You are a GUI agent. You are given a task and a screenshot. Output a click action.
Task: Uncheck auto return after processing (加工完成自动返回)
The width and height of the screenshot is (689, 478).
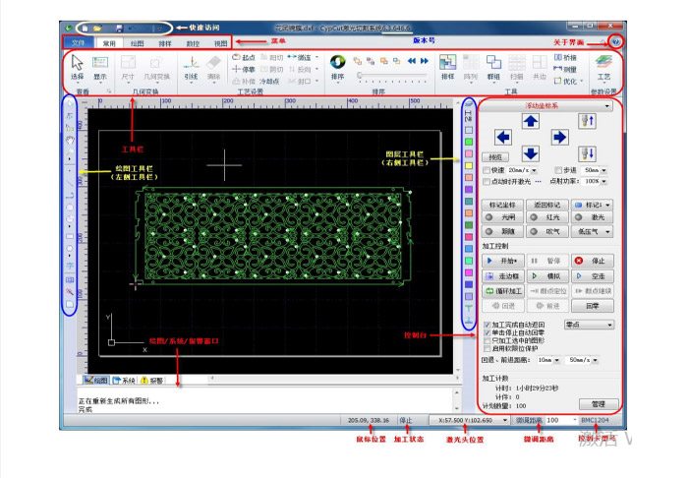pos(487,324)
